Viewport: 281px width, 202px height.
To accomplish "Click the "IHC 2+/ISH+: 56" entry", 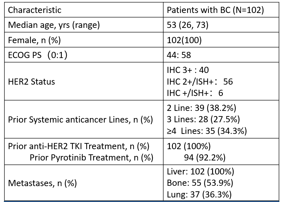I will tap(200, 81).
